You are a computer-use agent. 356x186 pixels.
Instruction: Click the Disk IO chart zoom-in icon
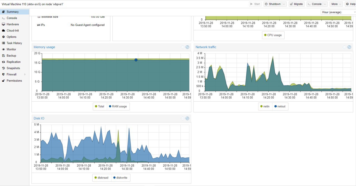pos(187,118)
